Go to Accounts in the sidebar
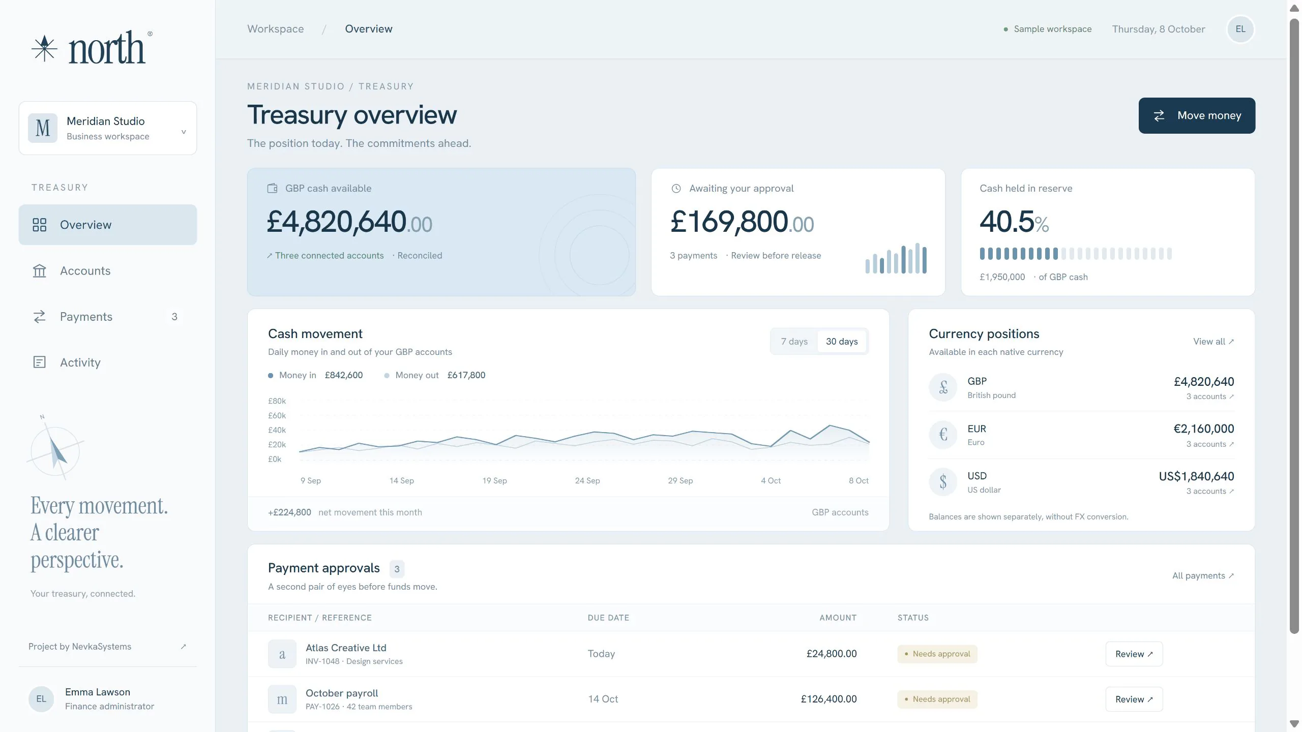Viewport: 1302px width, 732px height. pyautogui.click(x=108, y=271)
